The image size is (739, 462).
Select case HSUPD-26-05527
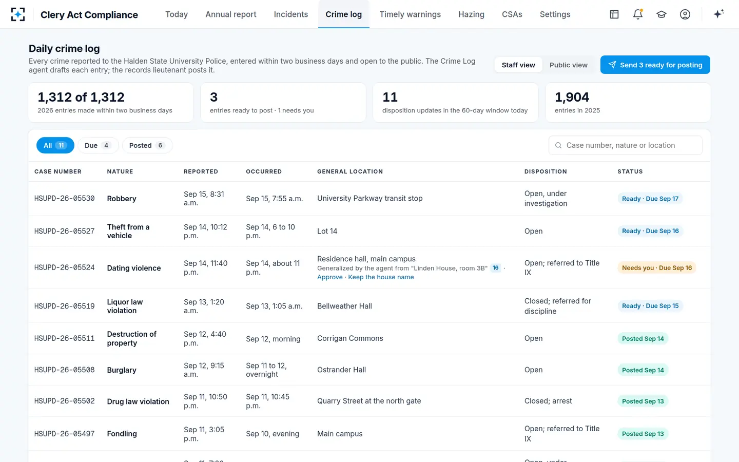click(65, 232)
